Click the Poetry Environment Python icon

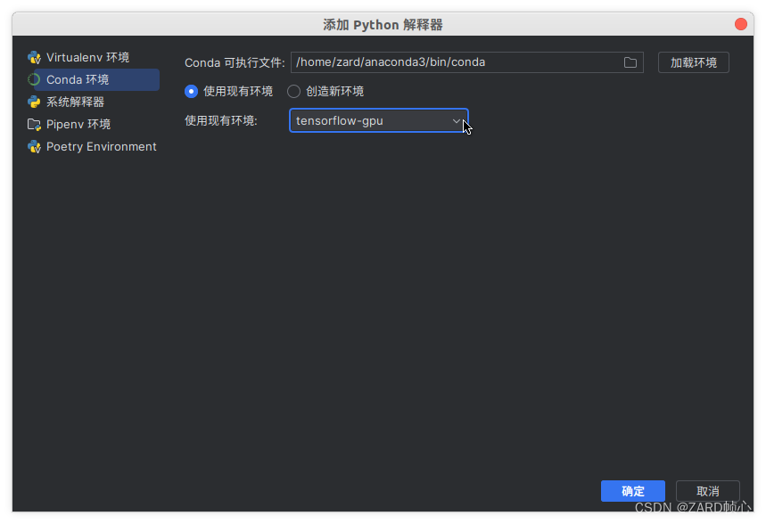34,147
